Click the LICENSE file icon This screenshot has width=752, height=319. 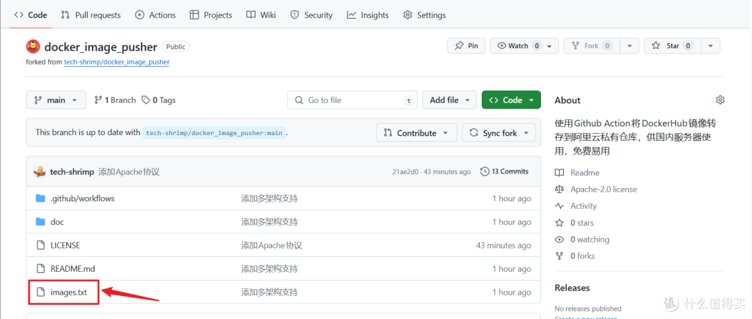tap(41, 245)
